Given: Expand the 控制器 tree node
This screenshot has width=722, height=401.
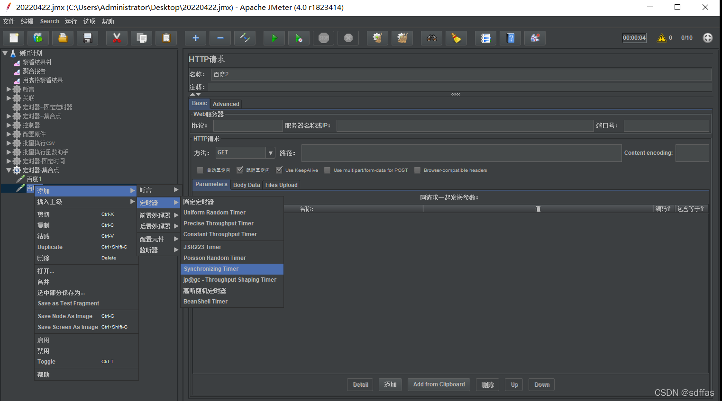Looking at the screenshot, I should coord(9,125).
